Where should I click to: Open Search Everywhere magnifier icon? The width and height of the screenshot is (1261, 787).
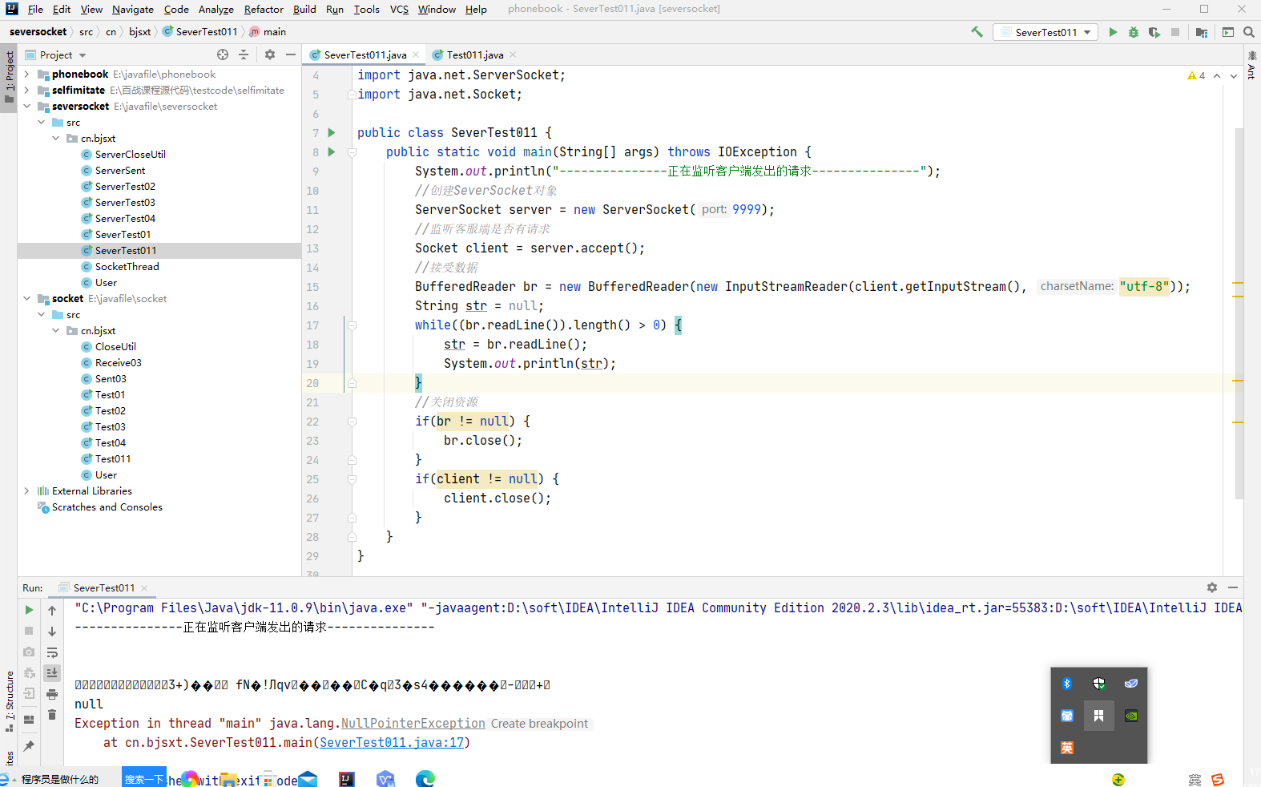click(1249, 32)
